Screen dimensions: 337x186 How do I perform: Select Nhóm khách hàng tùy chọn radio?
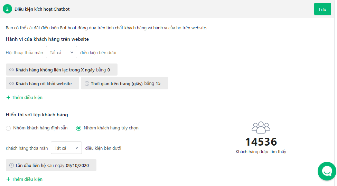coord(78,128)
